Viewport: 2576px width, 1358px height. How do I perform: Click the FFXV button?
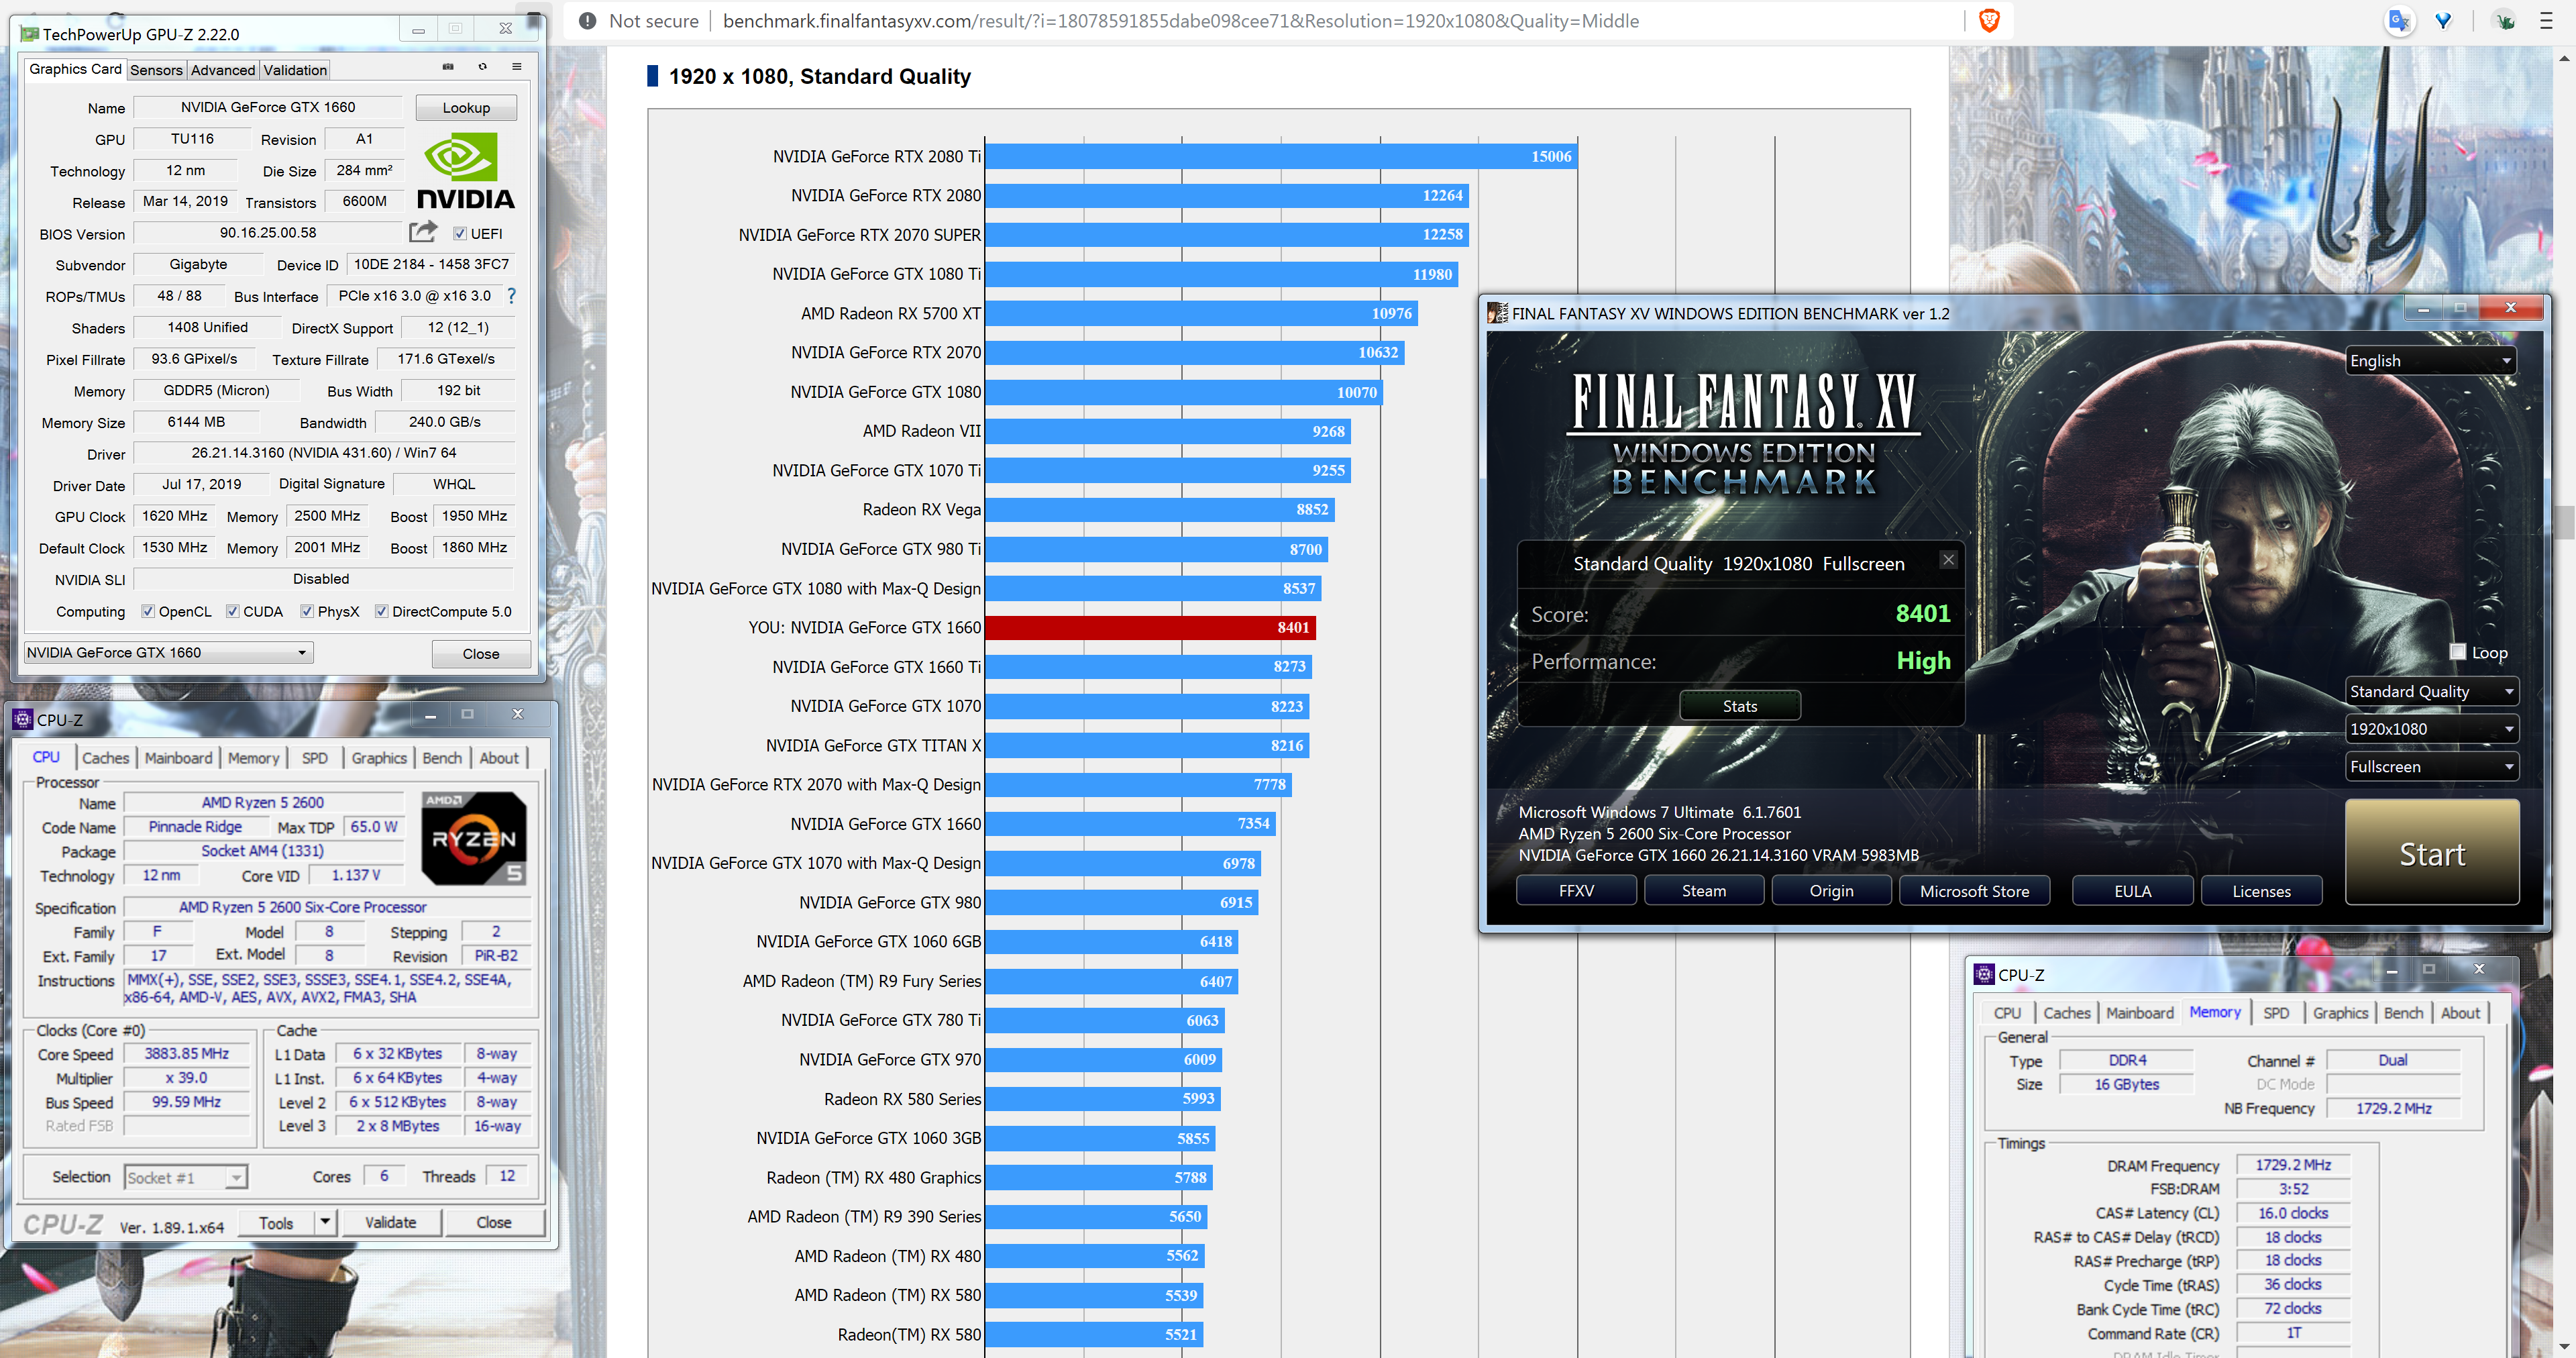point(1576,891)
